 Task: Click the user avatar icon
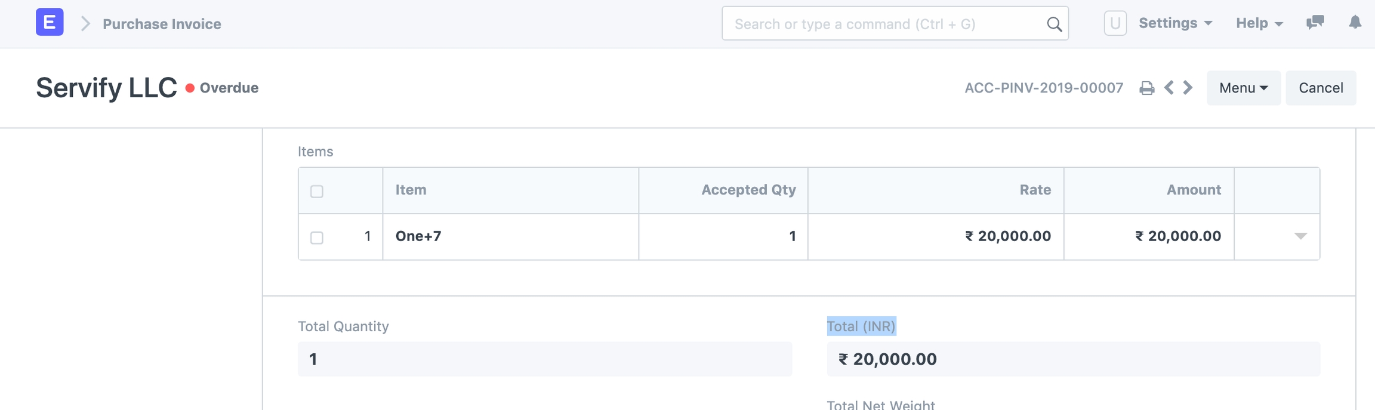[1115, 23]
